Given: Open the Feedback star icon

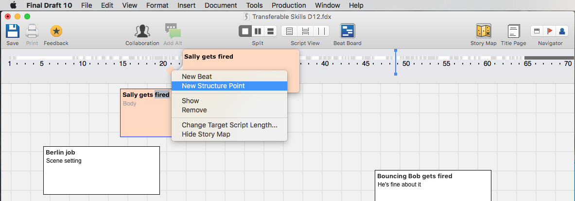Looking at the screenshot, I should point(56,31).
